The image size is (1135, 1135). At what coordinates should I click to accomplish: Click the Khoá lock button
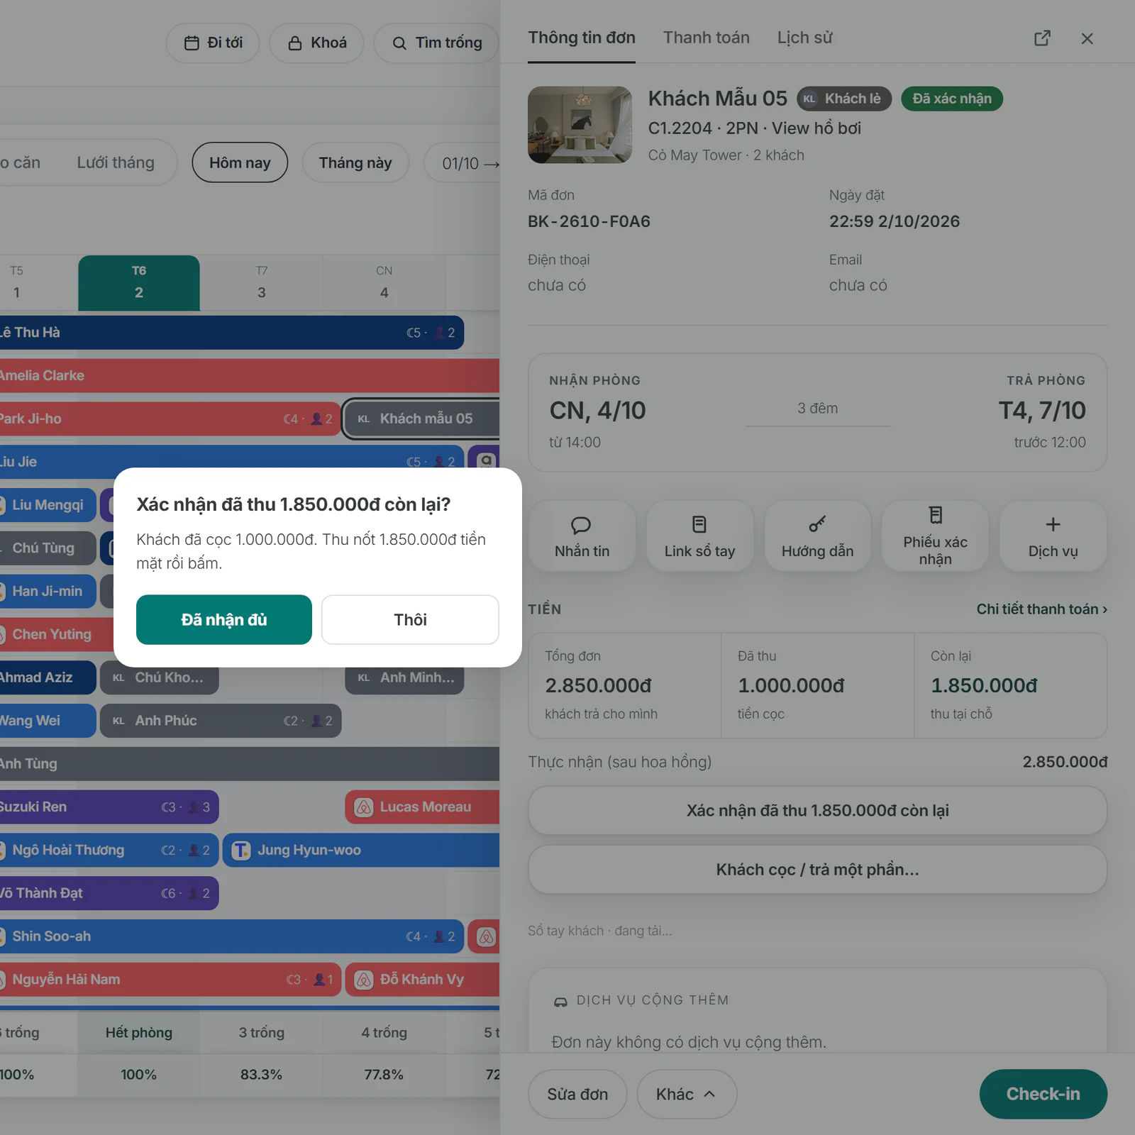(317, 43)
